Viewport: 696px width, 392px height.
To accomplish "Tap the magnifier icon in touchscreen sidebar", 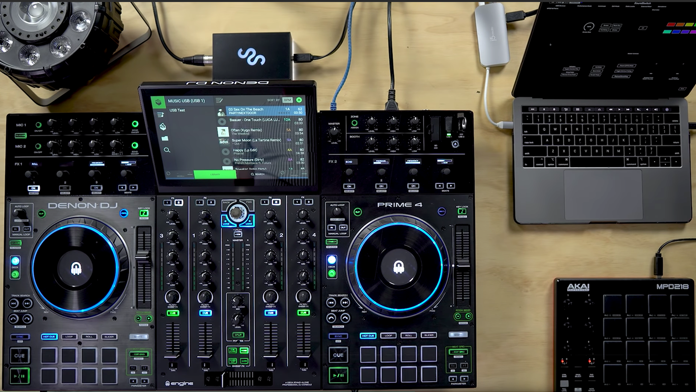I will pos(167,150).
